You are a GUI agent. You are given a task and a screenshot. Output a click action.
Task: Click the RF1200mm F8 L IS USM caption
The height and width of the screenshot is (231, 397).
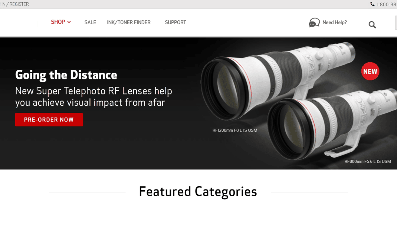[x=235, y=130]
